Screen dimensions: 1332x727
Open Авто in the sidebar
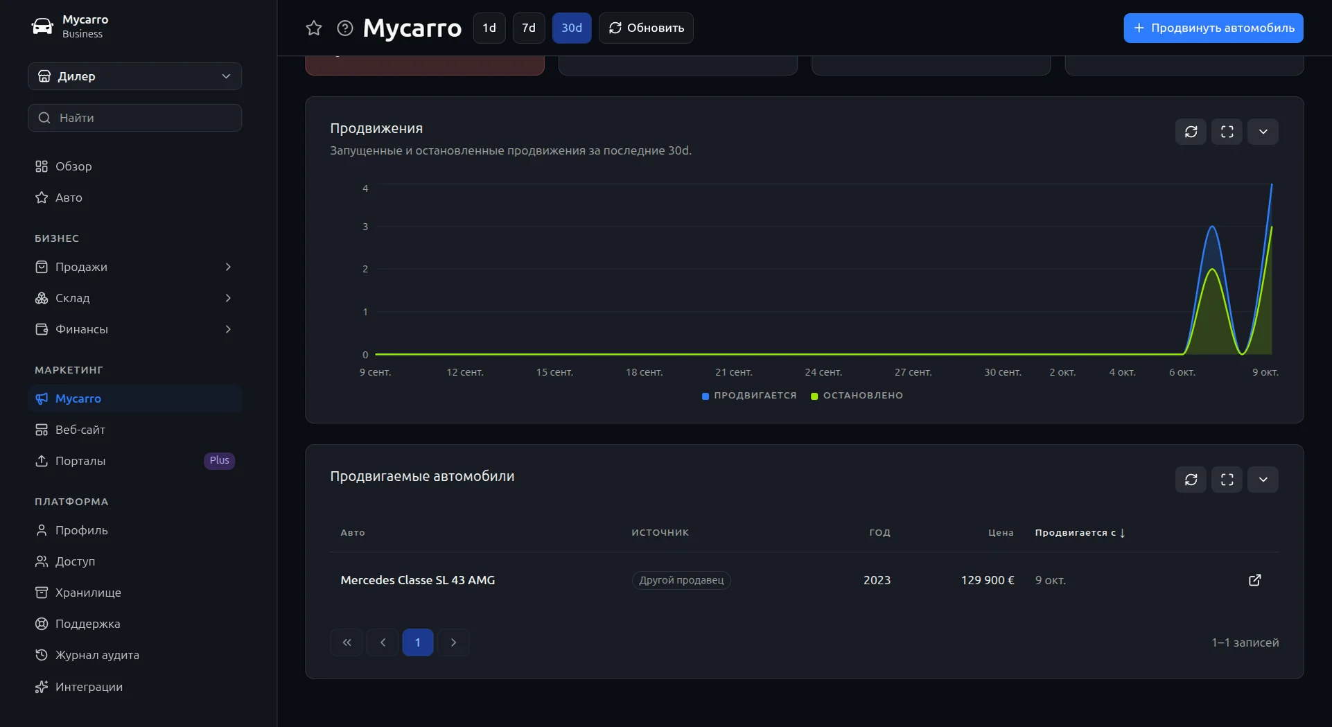pyautogui.click(x=134, y=198)
